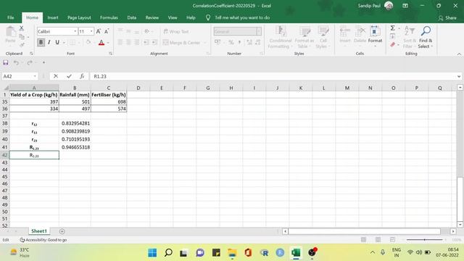Viewport: 464px width, 261px height.
Task: Open Insert Function fx icon
Action: tap(82, 76)
